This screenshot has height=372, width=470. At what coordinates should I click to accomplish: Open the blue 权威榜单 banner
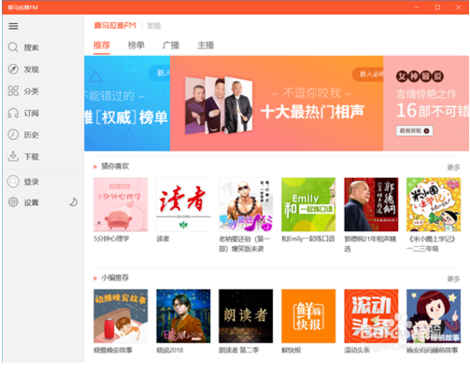click(x=127, y=103)
